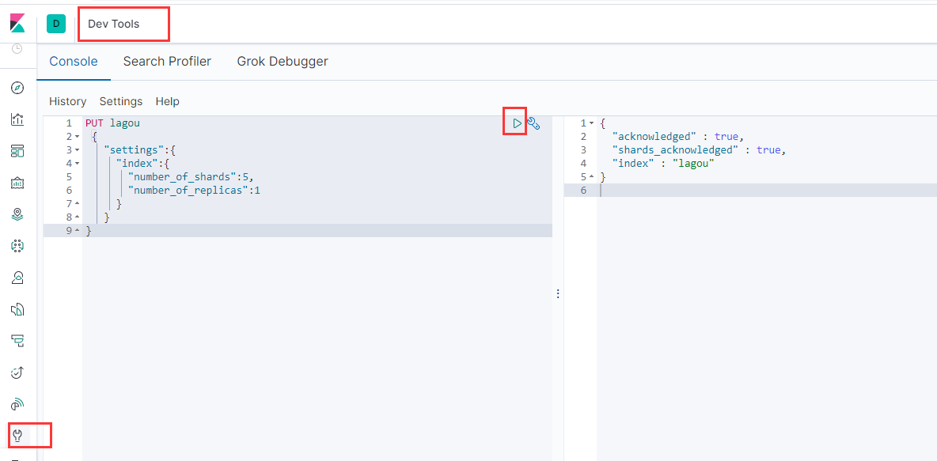This screenshot has width=937, height=461.
Task: Click the Kibana logo in top corner
Action: [18, 23]
